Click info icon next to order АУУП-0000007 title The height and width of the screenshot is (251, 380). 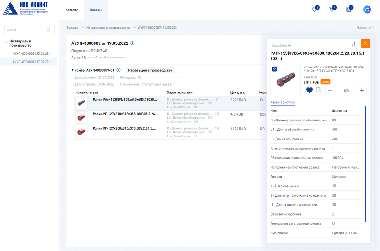tap(133, 43)
